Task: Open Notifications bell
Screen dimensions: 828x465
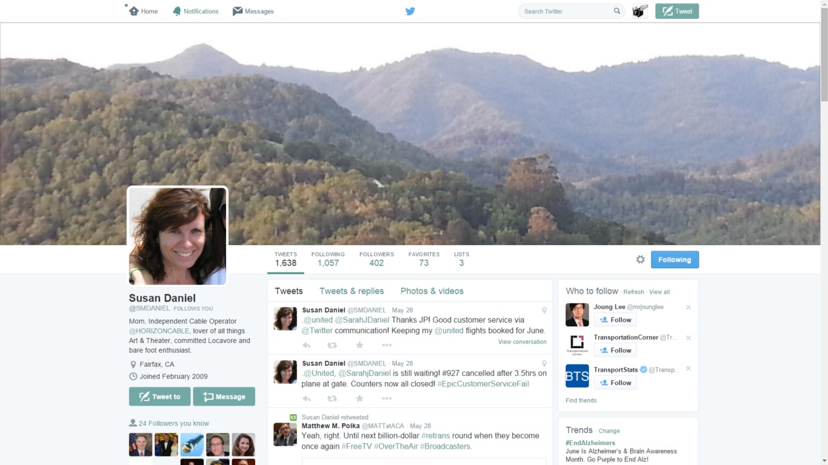Action: [195, 11]
